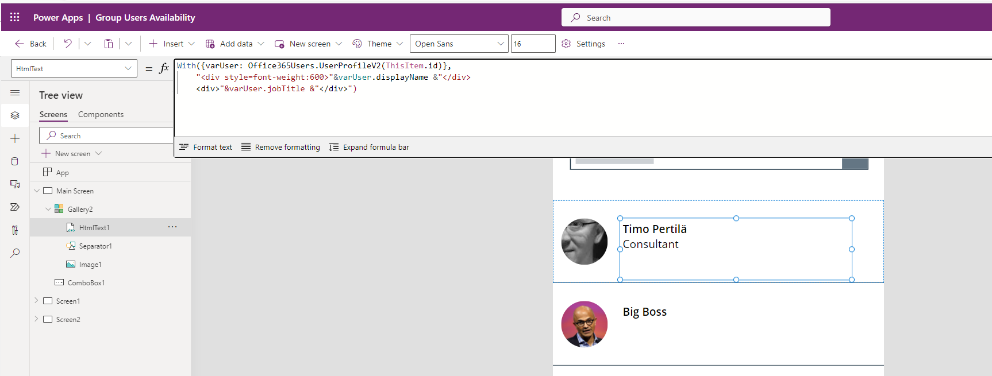Open the Data icon in left rail
992x376 pixels.
pos(15,161)
